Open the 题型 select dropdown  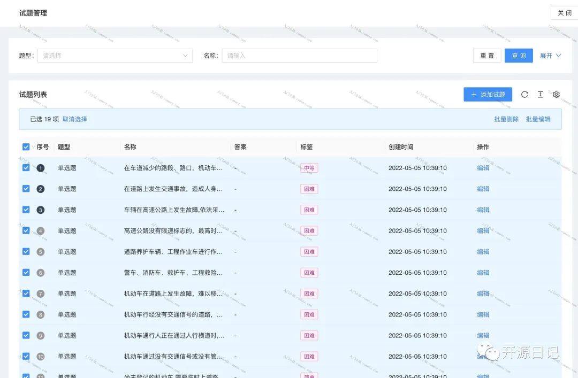[x=115, y=56]
